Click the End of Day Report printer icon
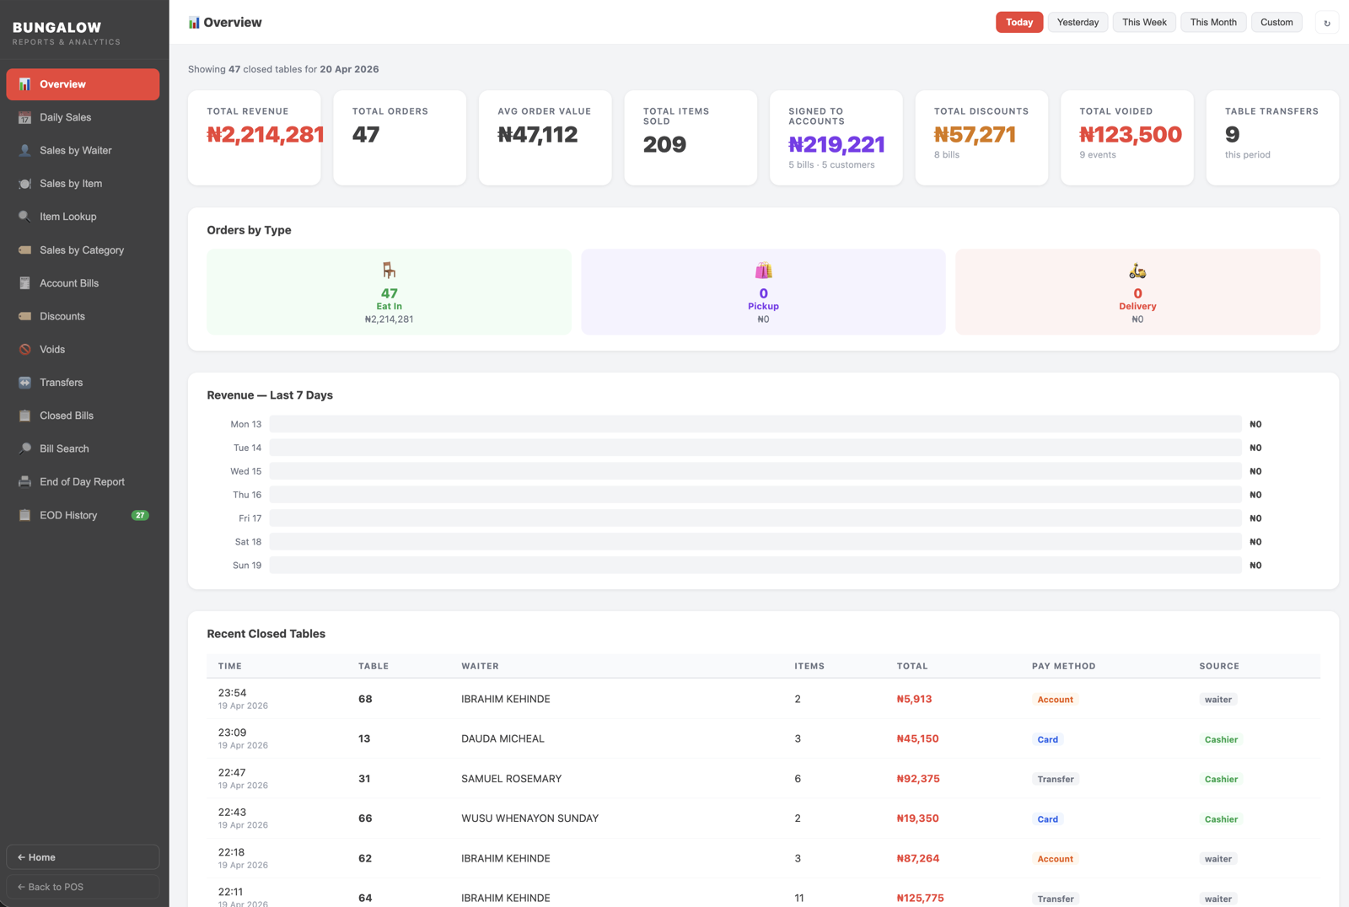 tap(24, 482)
